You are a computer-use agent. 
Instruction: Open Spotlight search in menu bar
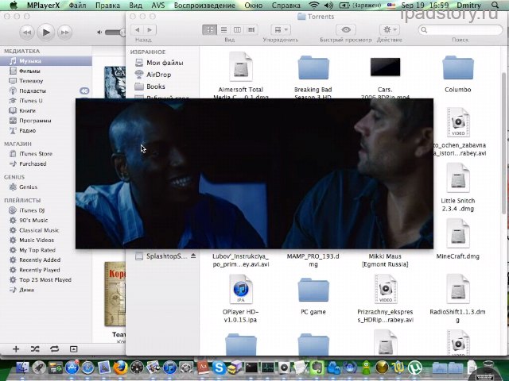[495, 6]
